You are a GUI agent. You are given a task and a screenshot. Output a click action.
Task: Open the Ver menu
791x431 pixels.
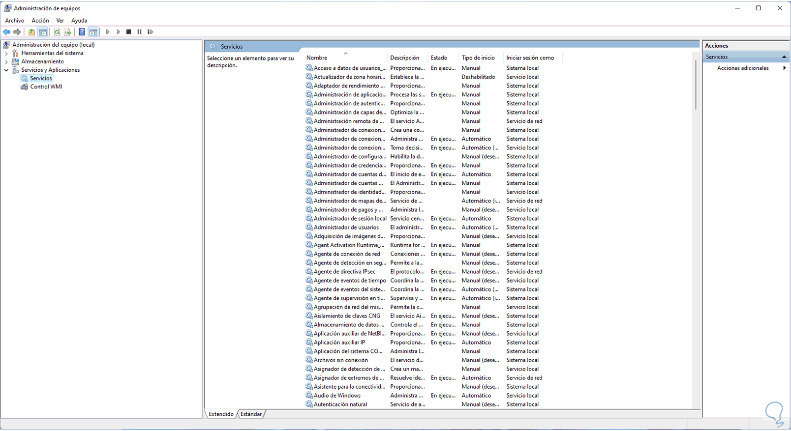[x=60, y=21]
